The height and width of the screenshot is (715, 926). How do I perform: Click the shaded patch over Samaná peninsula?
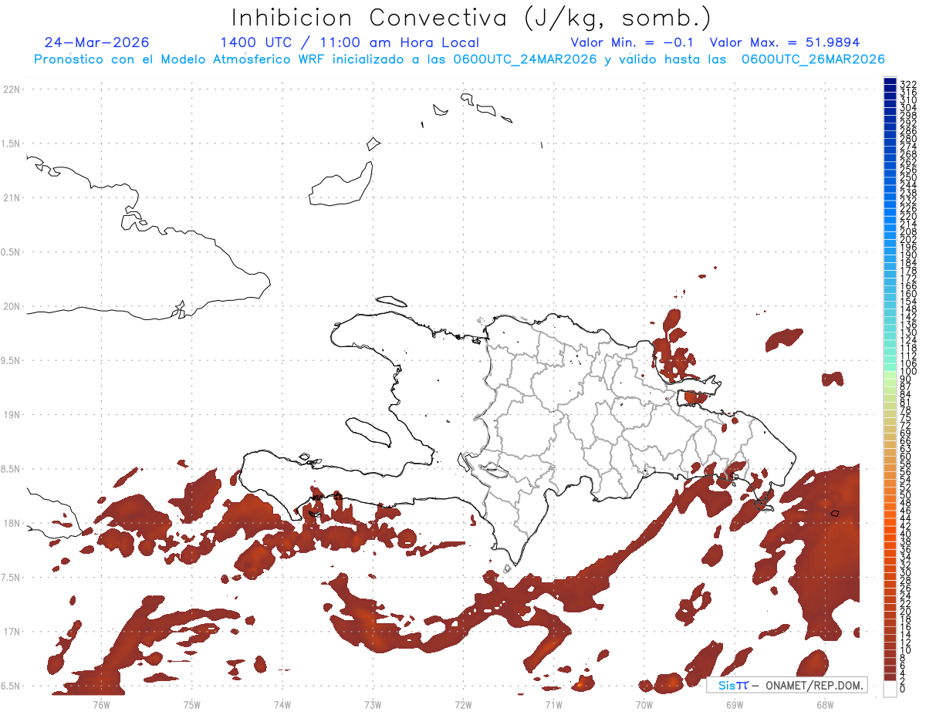pos(693,397)
